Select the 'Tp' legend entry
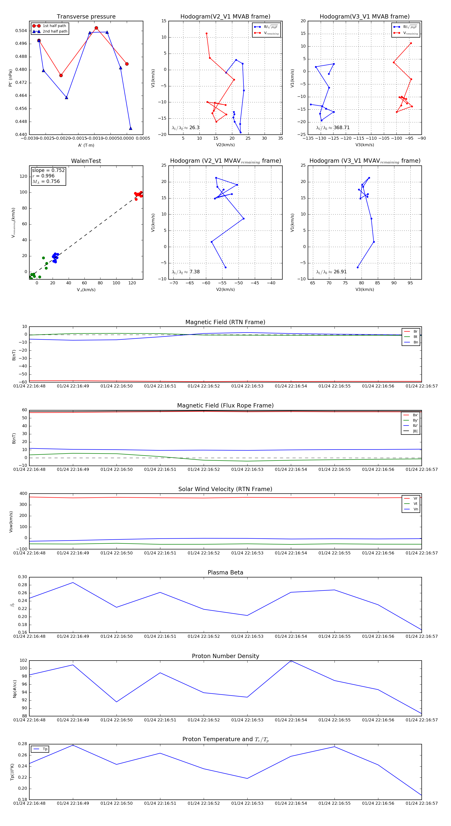This screenshot has height=826, width=451. [x=40, y=749]
